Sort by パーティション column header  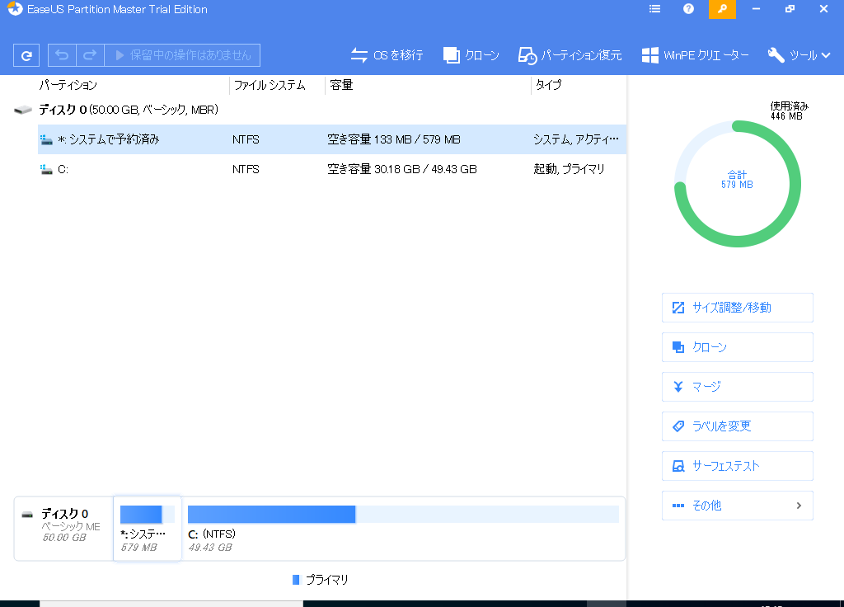pos(68,85)
